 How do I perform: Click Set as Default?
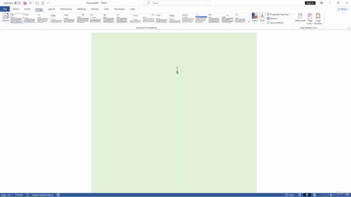275,23
